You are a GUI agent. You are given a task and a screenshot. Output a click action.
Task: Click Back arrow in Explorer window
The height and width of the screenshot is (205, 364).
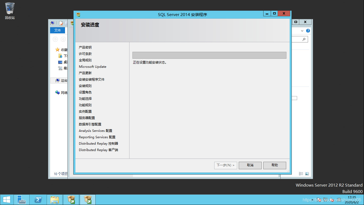(55, 39)
